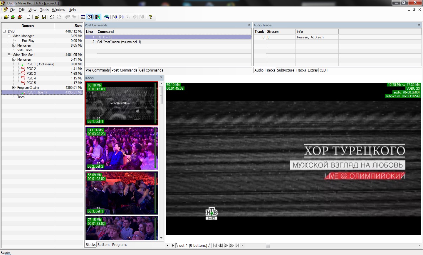Click the open-folder toolbar icon with green dot
Viewport: 423px width, 255px height.
pyautogui.click(x=13, y=17)
